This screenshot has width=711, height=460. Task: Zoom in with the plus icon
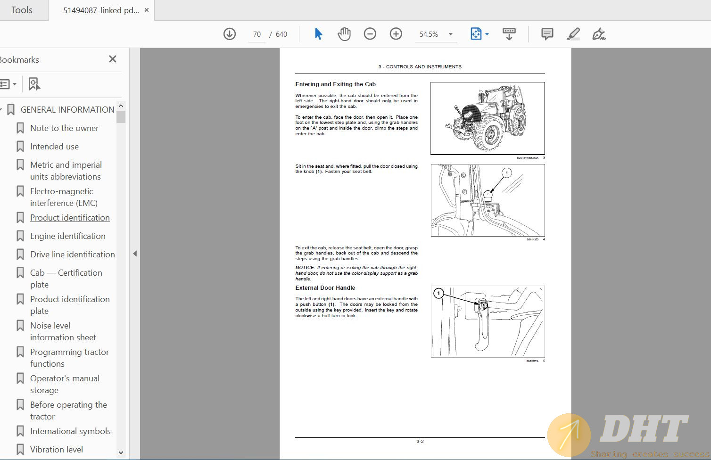[x=396, y=34]
